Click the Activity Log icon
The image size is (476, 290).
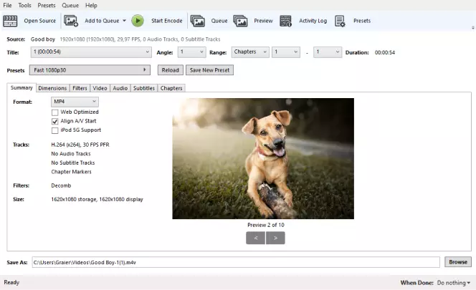[285, 21]
